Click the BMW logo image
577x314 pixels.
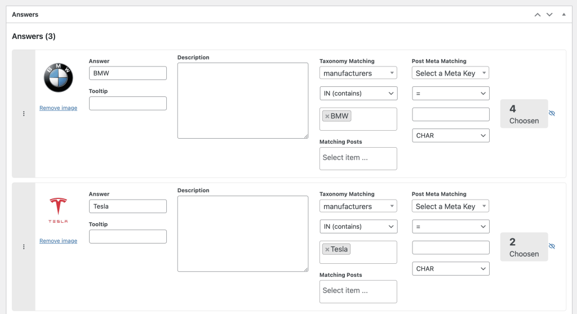[59, 78]
